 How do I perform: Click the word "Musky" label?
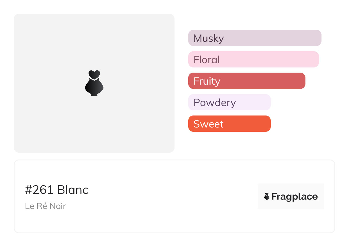coord(209,38)
